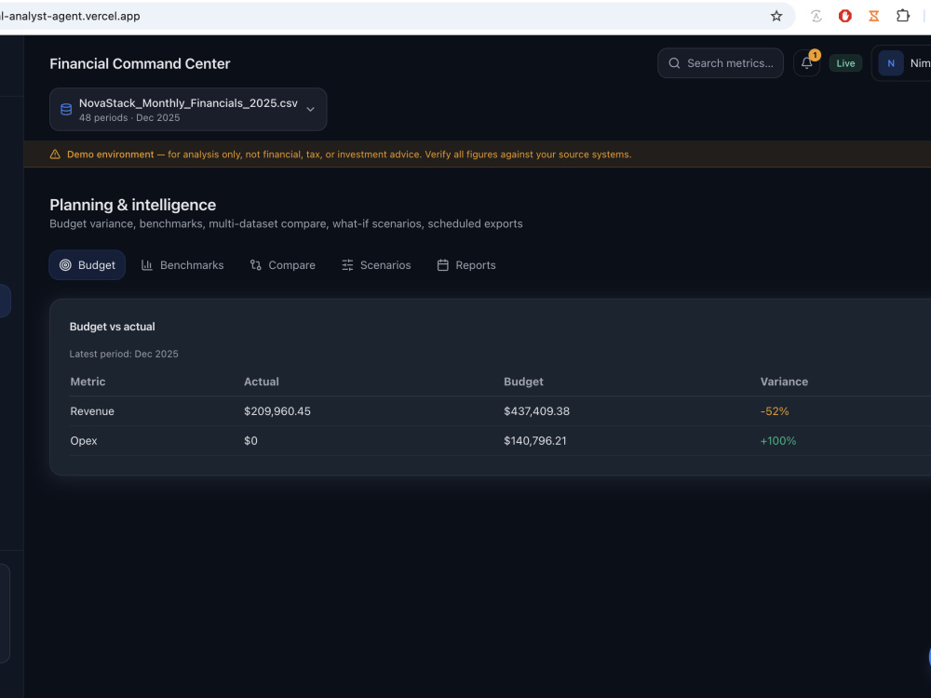Screen dimensions: 931x698
Task: Click the Financial Command Center title
Action: pos(140,63)
